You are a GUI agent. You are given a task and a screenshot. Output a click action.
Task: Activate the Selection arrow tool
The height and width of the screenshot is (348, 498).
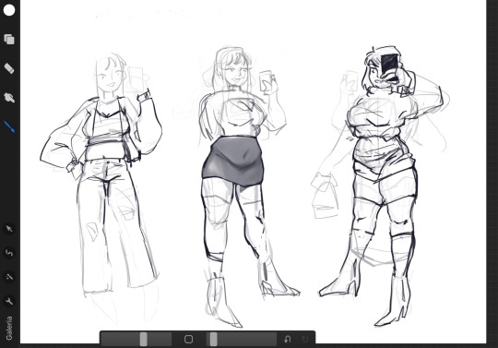[9, 229]
